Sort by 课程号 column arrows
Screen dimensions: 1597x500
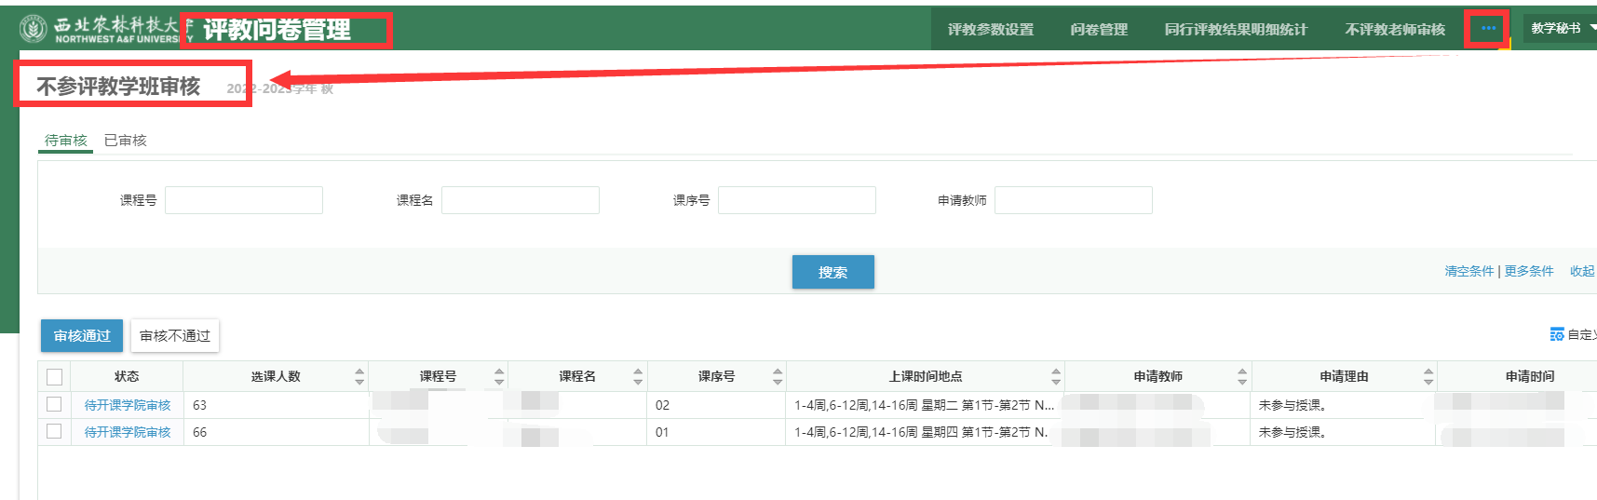pos(499,376)
